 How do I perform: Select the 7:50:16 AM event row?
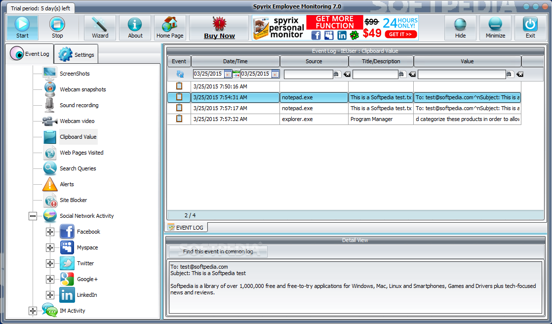344,86
